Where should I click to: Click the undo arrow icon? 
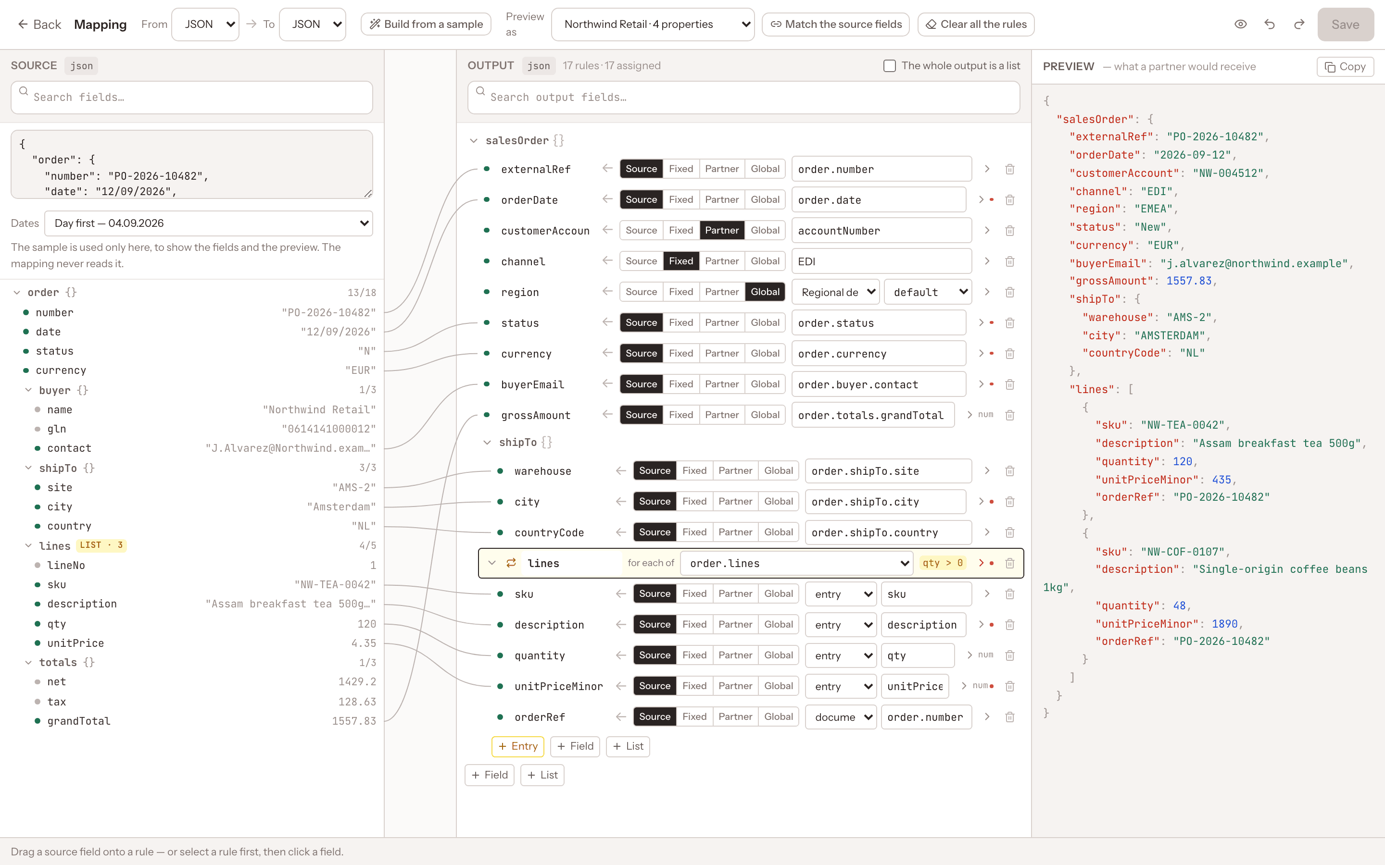coord(1270,24)
